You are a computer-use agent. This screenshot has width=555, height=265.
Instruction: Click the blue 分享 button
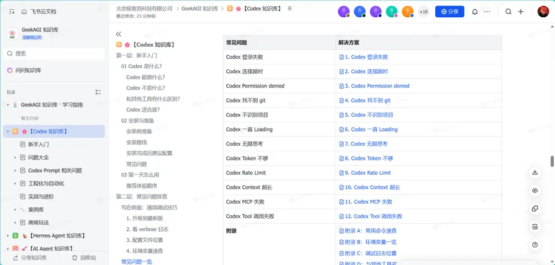tap(450, 12)
